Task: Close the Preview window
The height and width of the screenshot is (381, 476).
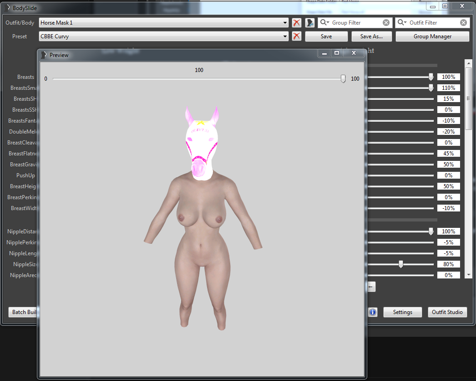Action: [354, 53]
